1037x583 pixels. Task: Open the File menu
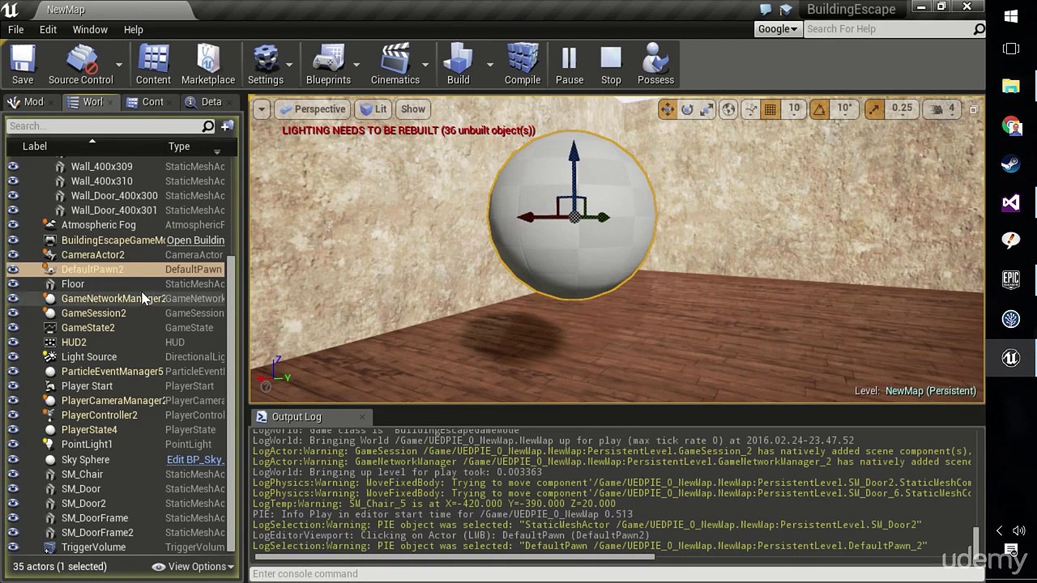(15, 29)
